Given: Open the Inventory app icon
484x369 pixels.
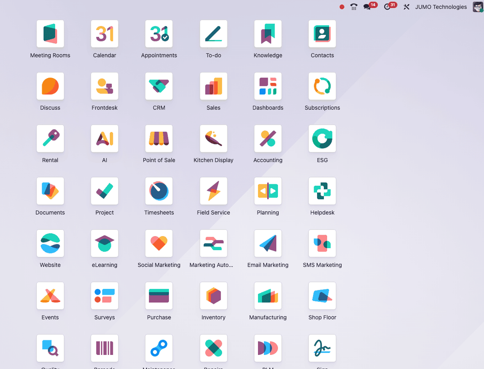Looking at the screenshot, I should tap(213, 296).
